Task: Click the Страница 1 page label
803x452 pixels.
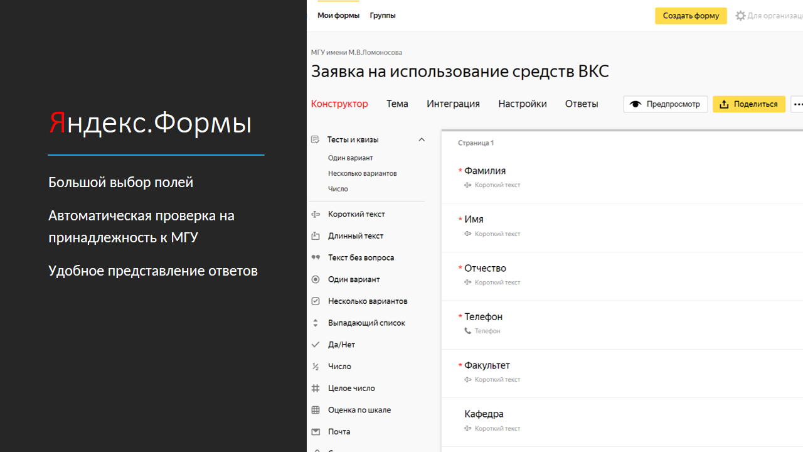Action: click(x=476, y=143)
